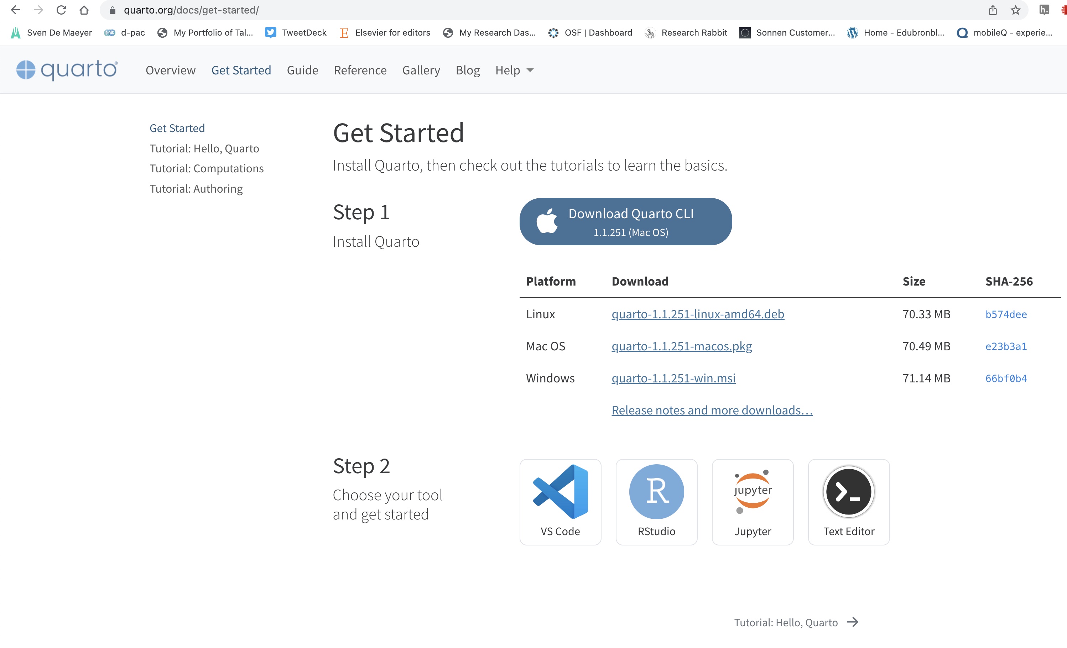Open the VS Code tool card

point(560,502)
